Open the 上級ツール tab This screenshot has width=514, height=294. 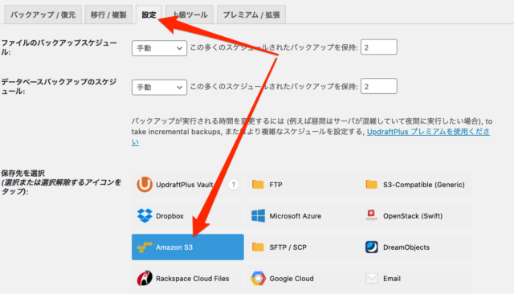190,14
